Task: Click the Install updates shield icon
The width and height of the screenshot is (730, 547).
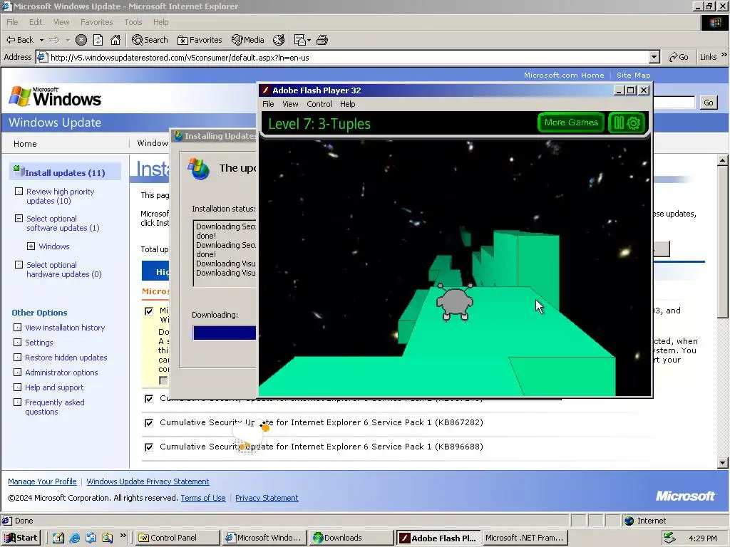Action: pyautogui.click(x=19, y=171)
